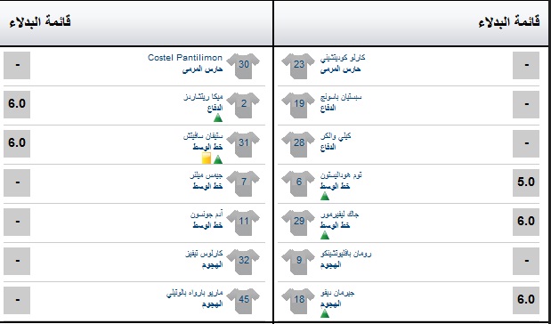Click the 6.0 rating beside shirt 18
The width and height of the screenshot is (551, 324).
pyautogui.click(x=526, y=300)
